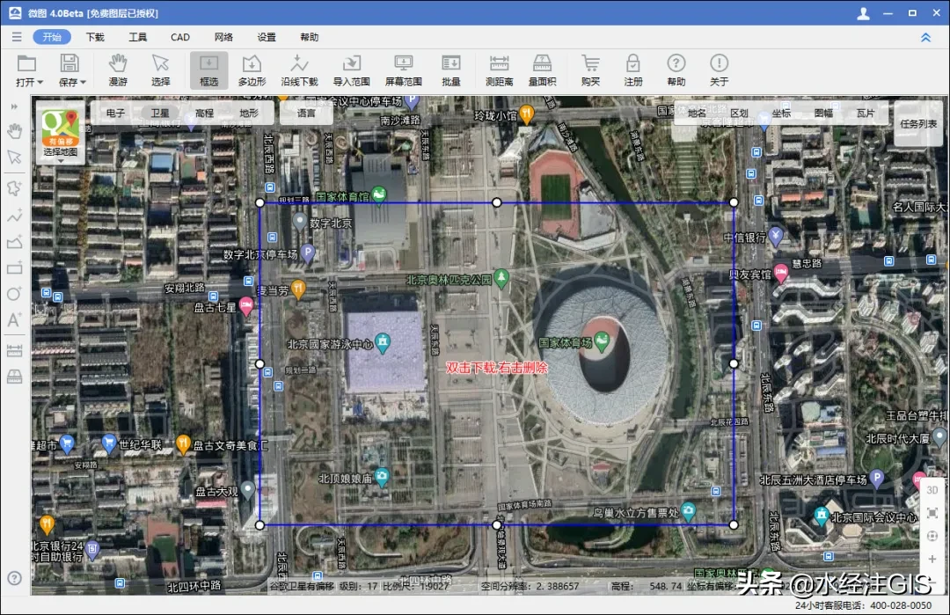Viewport: 950px width, 615px height.
Task: Open the 选择地图 map source selector
Action: coord(61,133)
